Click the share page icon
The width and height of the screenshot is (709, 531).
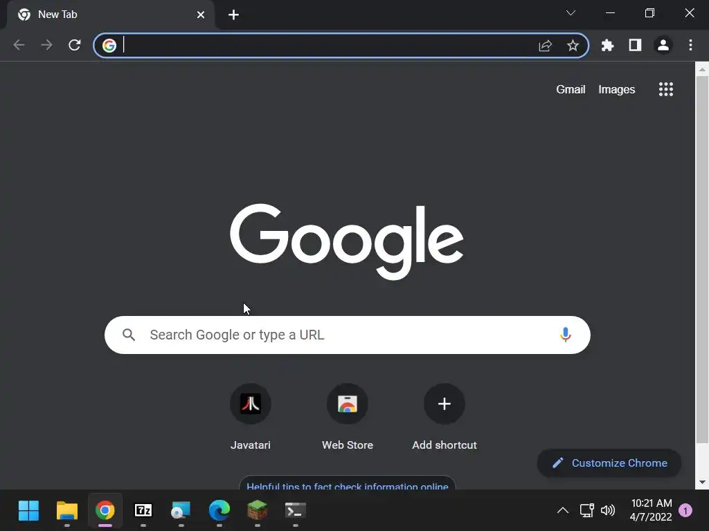[546, 46]
